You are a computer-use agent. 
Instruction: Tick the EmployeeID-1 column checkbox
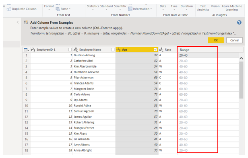pos(70,49)
